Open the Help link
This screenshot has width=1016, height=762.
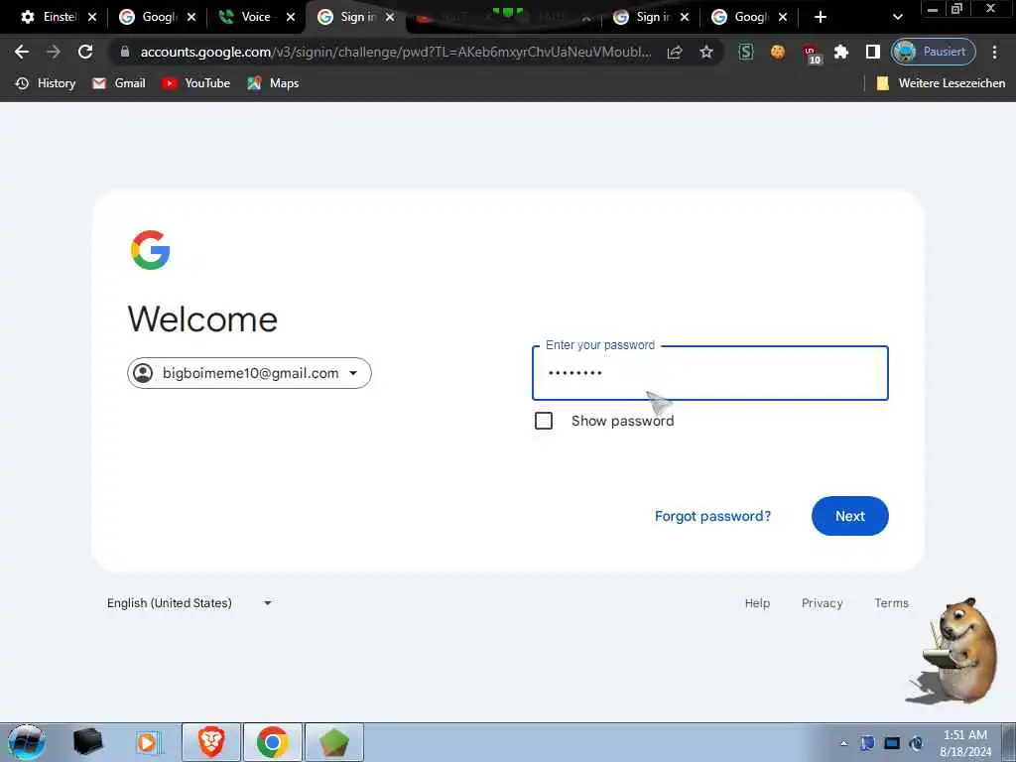(757, 603)
